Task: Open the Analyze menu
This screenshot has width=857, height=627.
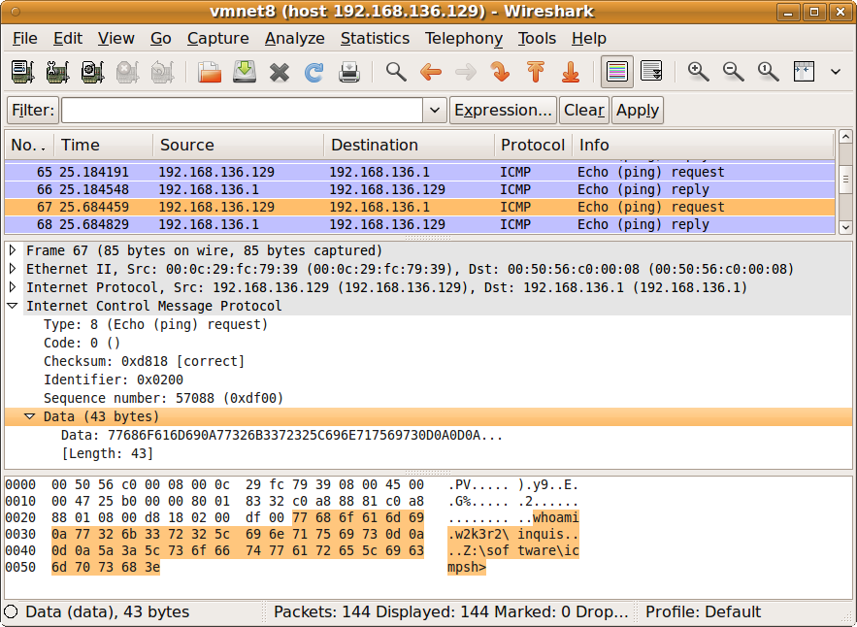Action: tap(295, 38)
